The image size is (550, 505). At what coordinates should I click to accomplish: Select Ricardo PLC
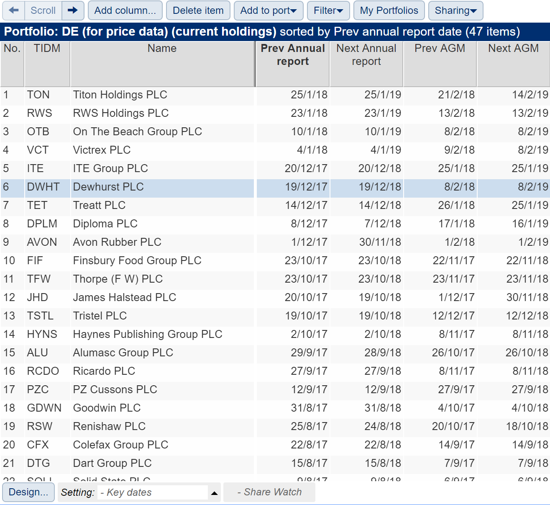[x=104, y=371]
